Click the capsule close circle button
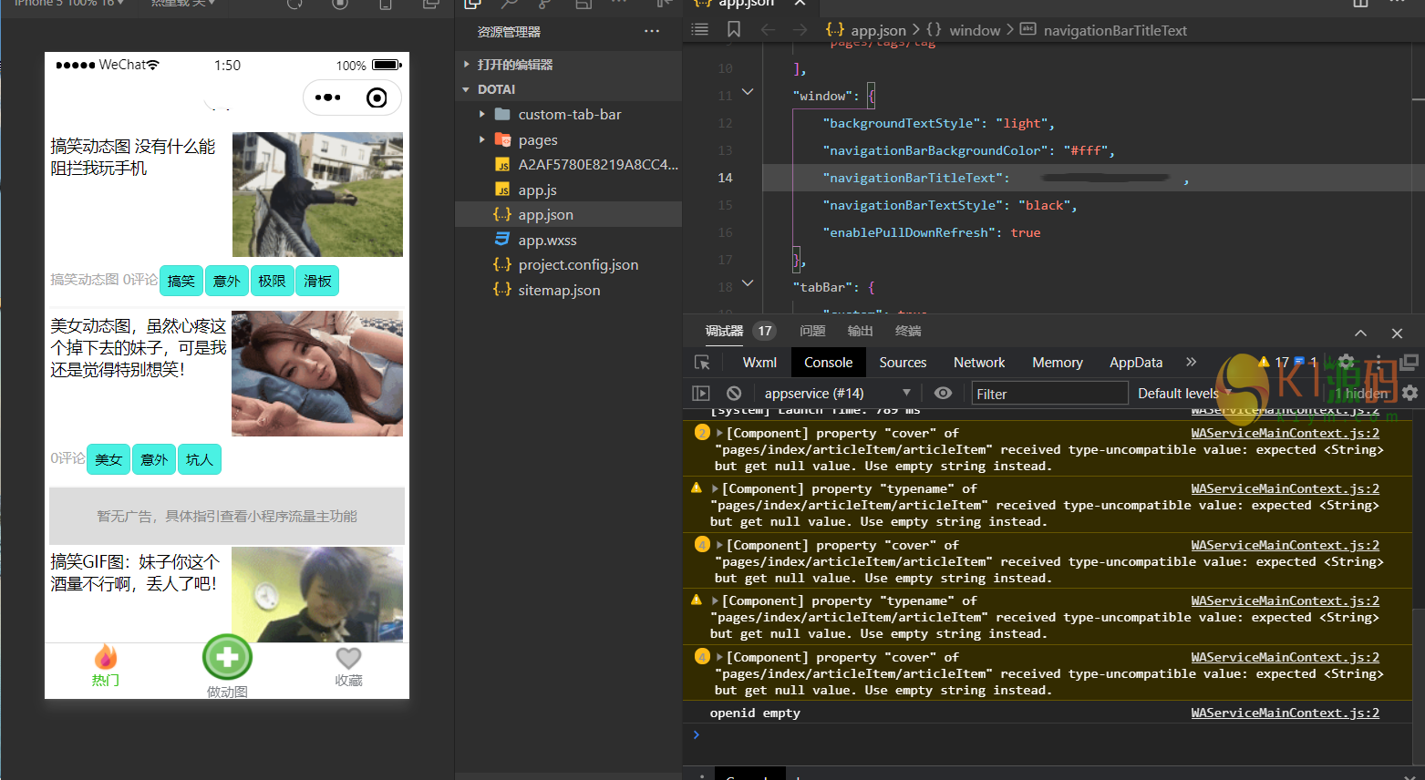The width and height of the screenshot is (1425, 780). click(377, 97)
